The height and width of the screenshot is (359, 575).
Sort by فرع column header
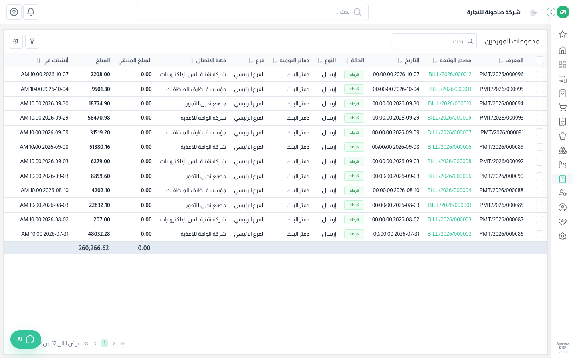coord(256,60)
